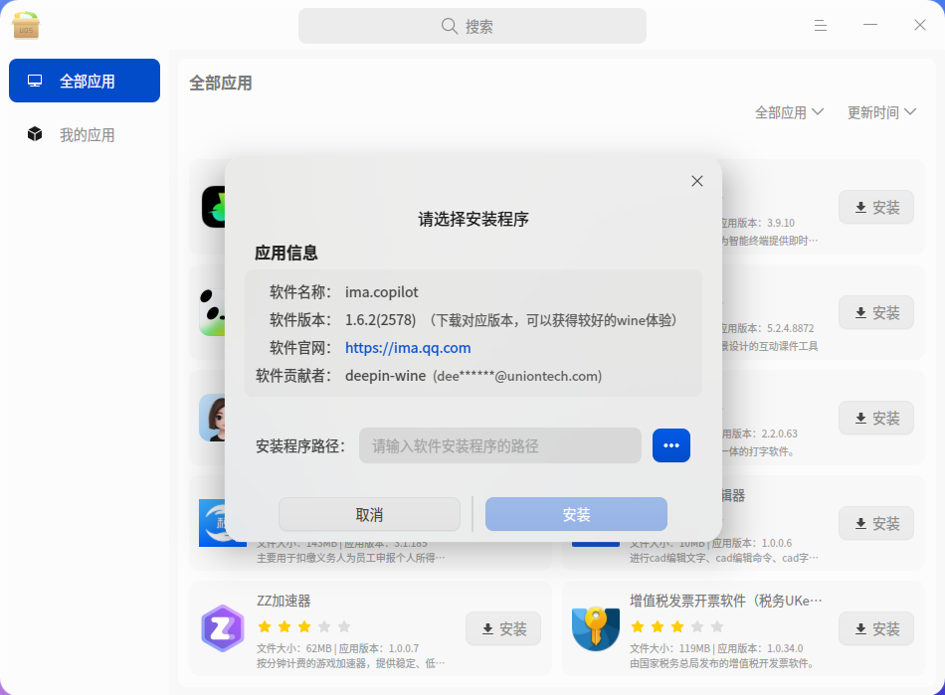The height and width of the screenshot is (695, 945).
Task: Click the black and green app icon
Action: (x=213, y=207)
